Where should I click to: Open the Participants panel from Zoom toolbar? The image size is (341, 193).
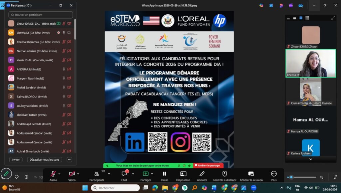[x=97, y=176]
